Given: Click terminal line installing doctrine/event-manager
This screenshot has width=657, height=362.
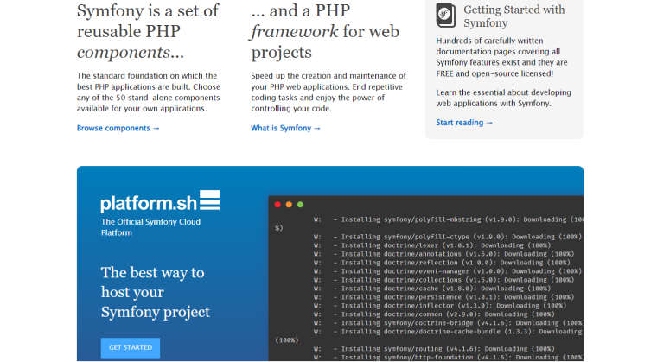Looking at the screenshot, I should [x=448, y=271].
